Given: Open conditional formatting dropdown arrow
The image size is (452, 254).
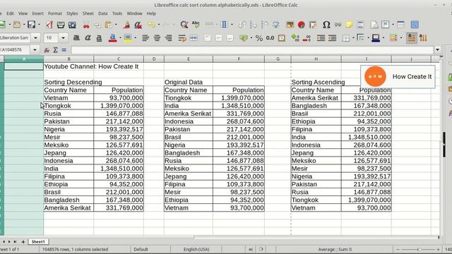Looking at the screenshot, I should [x=401, y=38].
